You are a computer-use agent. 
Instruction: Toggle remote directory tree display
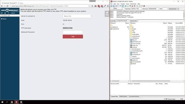tap(121, 6)
